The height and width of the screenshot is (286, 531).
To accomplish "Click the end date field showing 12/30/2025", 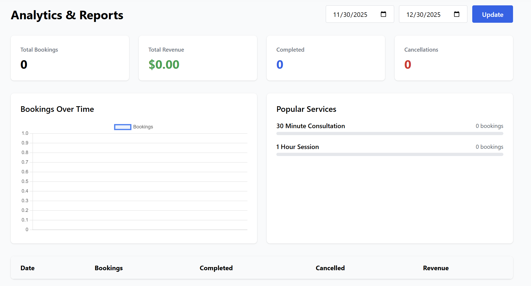I will pyautogui.click(x=423, y=14).
